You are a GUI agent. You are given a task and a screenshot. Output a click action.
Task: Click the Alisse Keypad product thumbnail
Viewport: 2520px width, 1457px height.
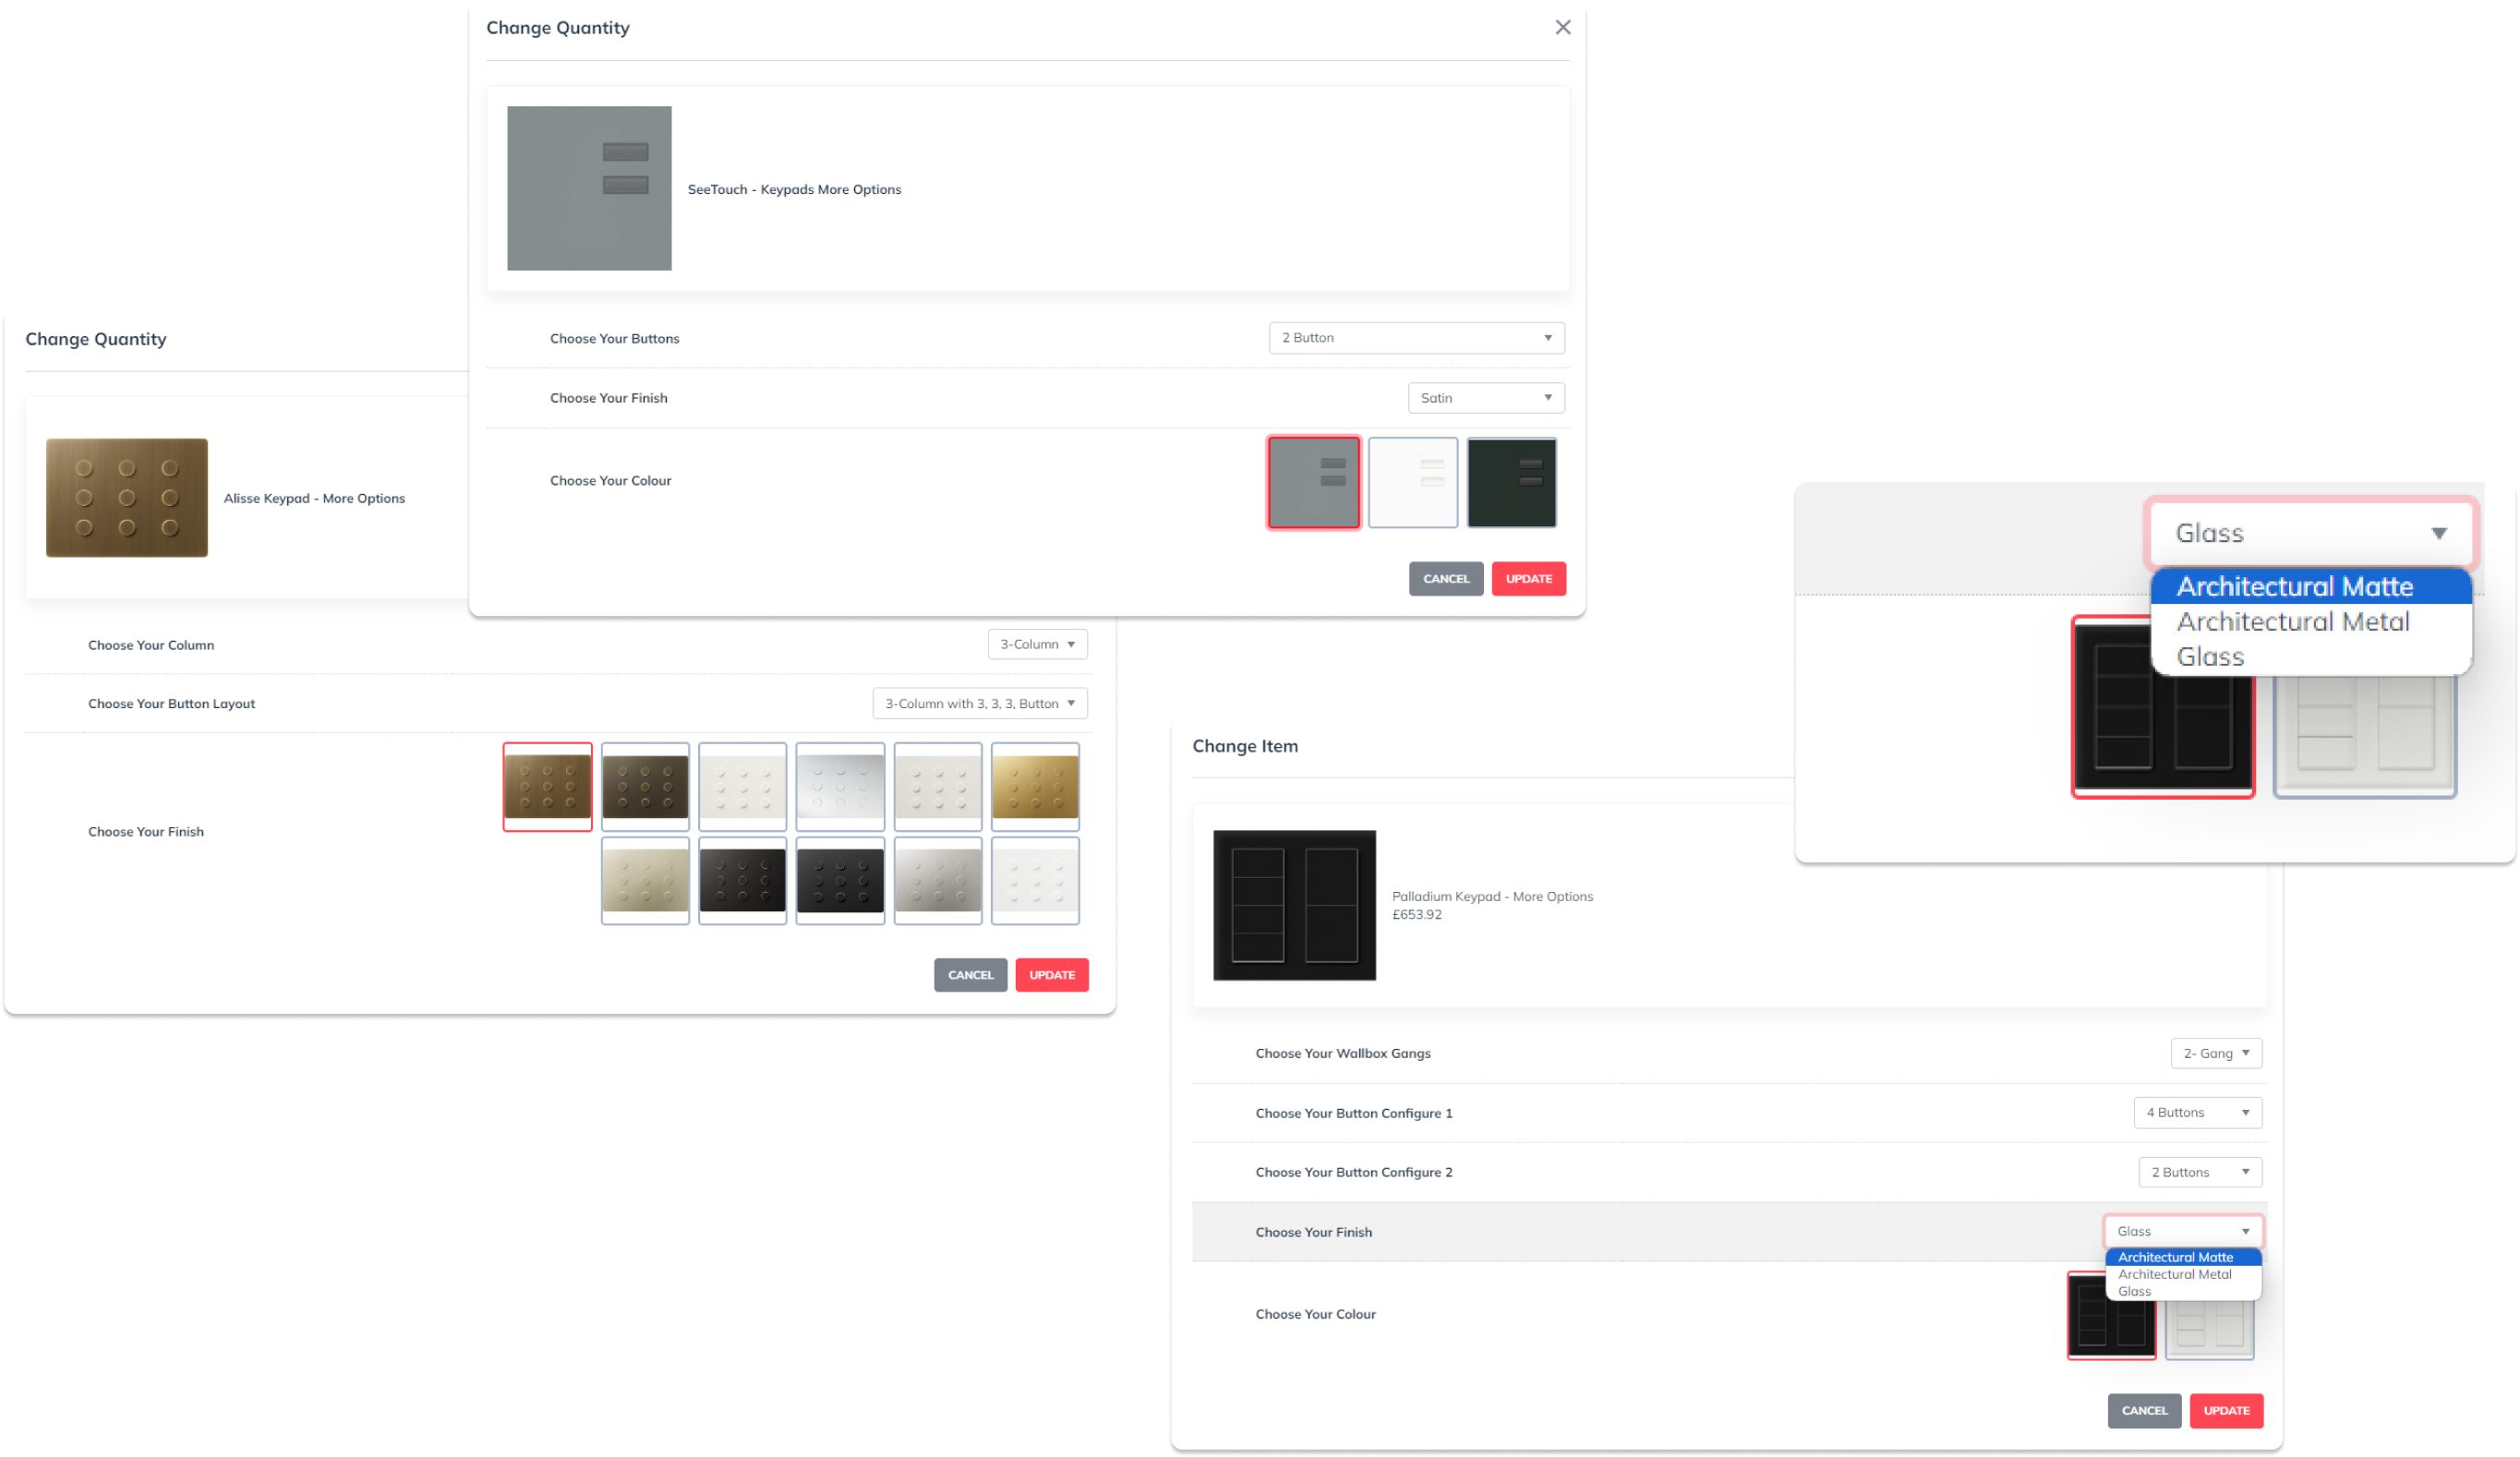coord(127,498)
